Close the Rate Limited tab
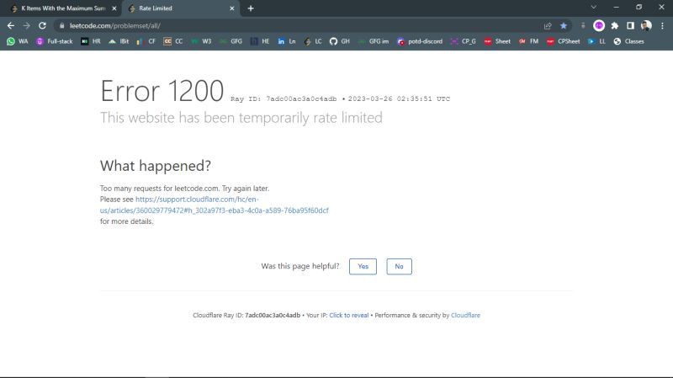Screen dimensions: 673x378 pos(232,8)
